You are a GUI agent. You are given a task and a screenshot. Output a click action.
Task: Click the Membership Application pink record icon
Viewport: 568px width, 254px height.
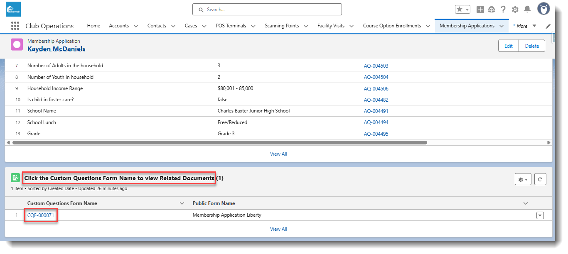(x=17, y=44)
